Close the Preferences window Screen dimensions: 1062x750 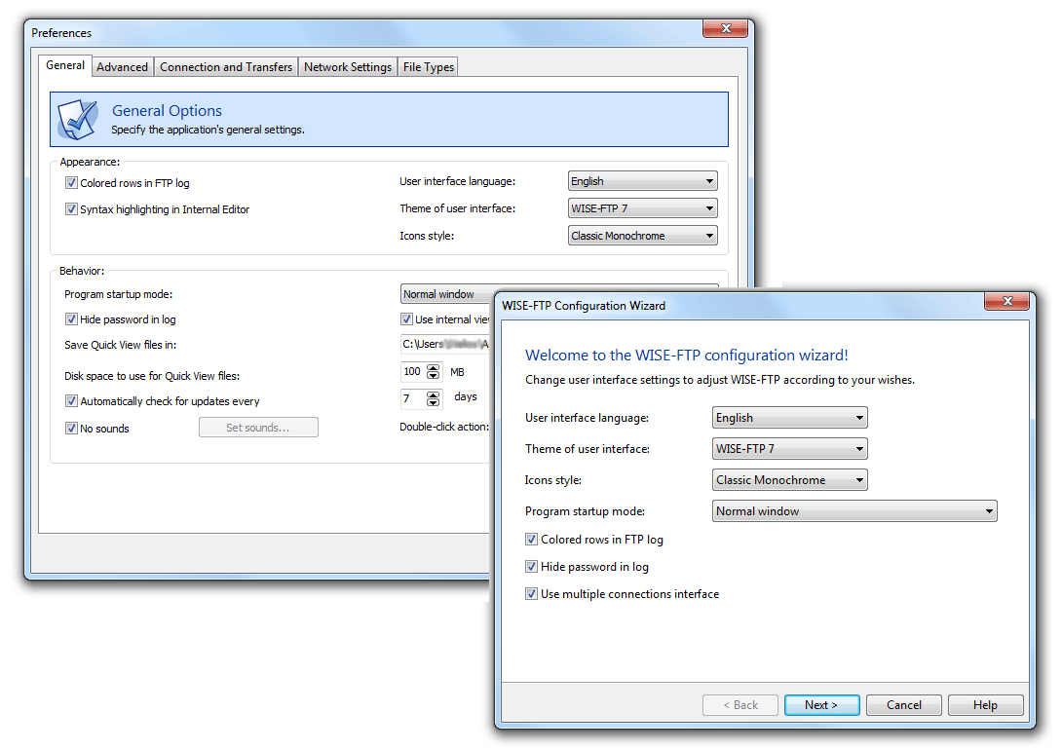pyautogui.click(x=725, y=28)
